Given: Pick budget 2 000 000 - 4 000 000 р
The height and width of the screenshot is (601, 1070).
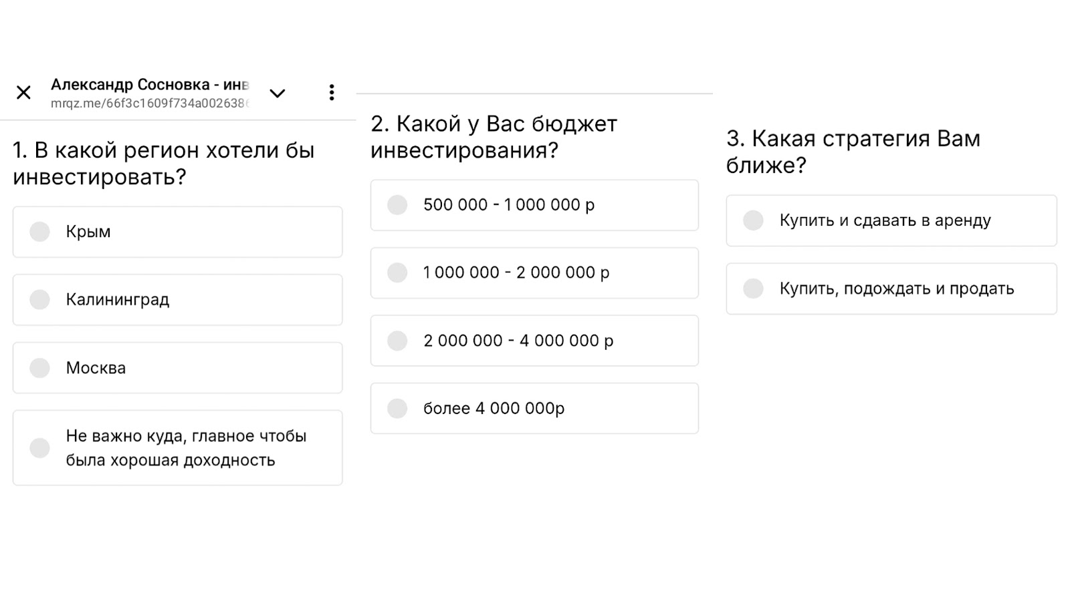Looking at the screenshot, I should click(x=534, y=341).
